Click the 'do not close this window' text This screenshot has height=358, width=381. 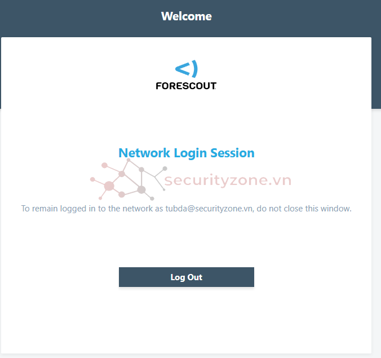click(304, 209)
